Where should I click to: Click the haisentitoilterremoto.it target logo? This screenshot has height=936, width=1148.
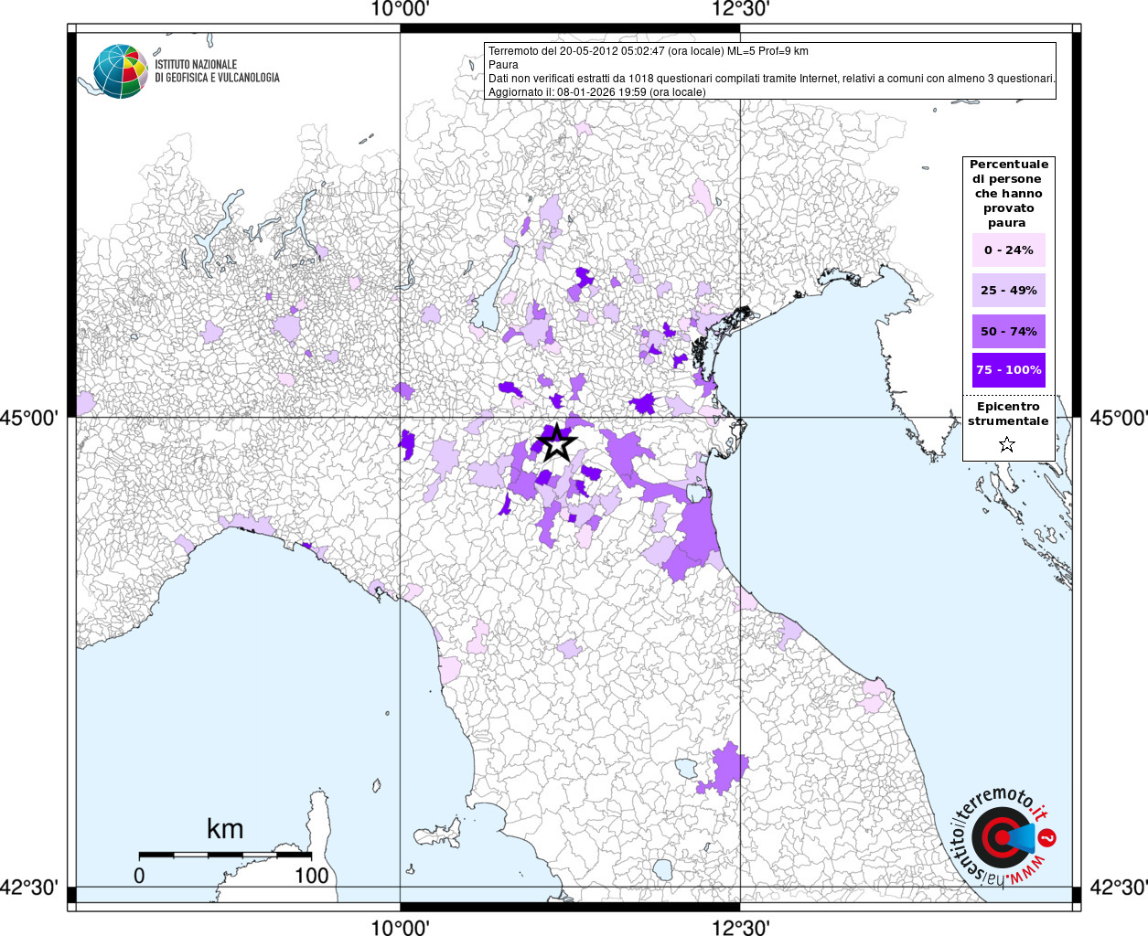1003,837
